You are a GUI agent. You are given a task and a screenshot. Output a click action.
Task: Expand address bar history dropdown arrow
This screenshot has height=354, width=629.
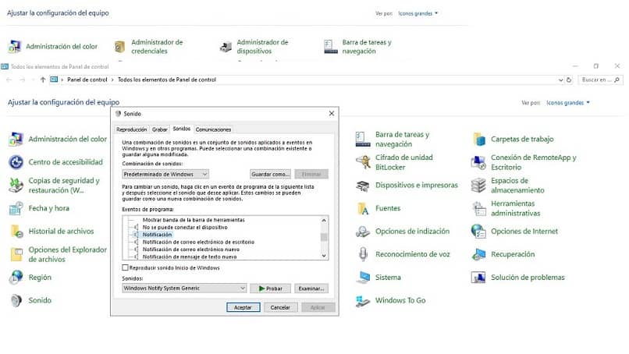coord(560,80)
